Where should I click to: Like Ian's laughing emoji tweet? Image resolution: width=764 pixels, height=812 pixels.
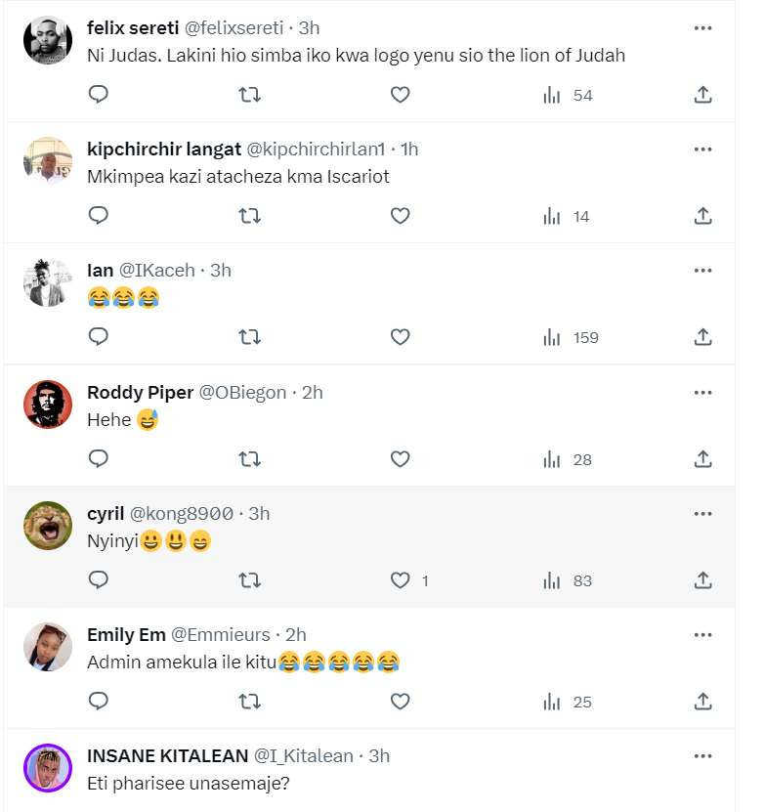(400, 337)
